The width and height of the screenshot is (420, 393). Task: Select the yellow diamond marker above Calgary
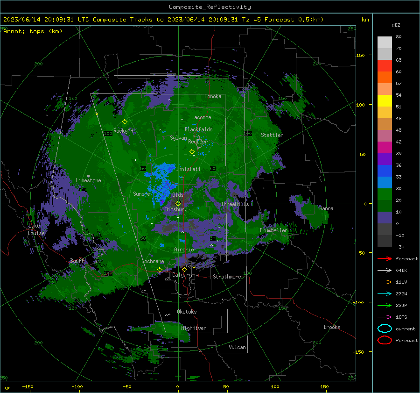[184, 269]
